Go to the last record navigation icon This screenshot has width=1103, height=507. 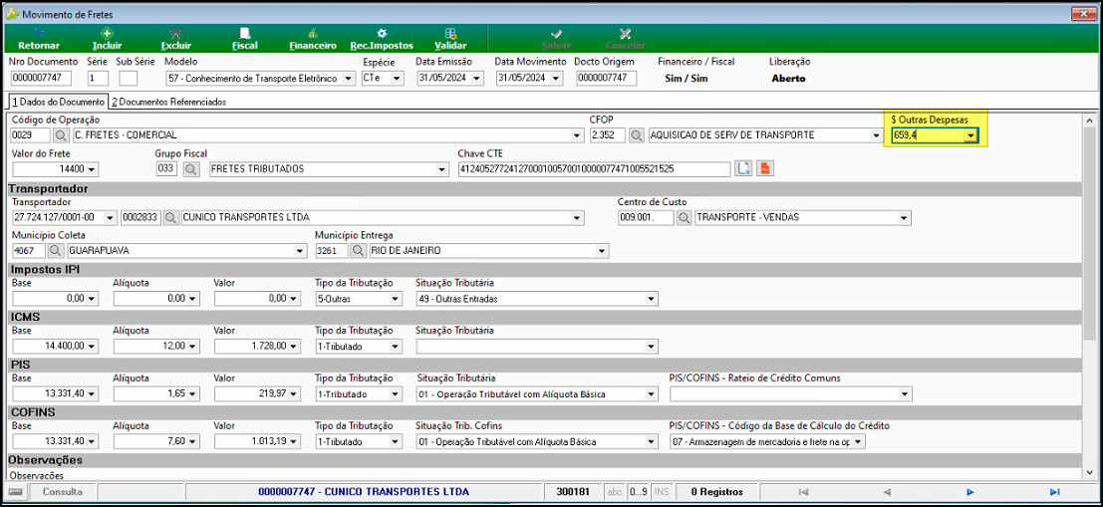[1054, 491]
